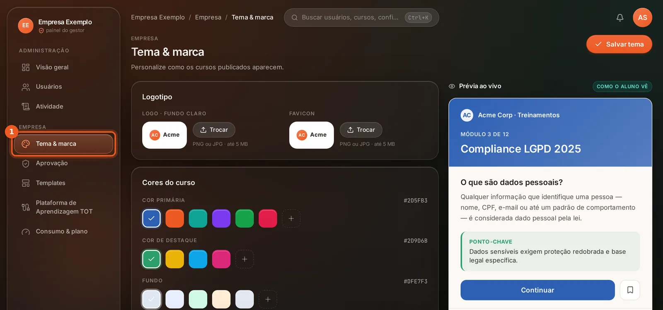The height and width of the screenshot is (310, 663).
Task: Select the green highlight color swatch
Action: click(x=151, y=259)
